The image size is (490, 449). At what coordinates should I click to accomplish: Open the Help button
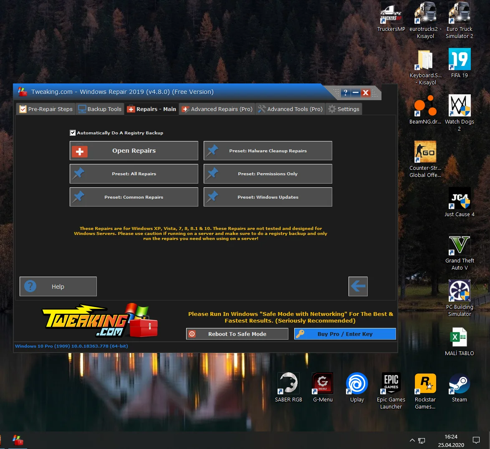[58, 286]
